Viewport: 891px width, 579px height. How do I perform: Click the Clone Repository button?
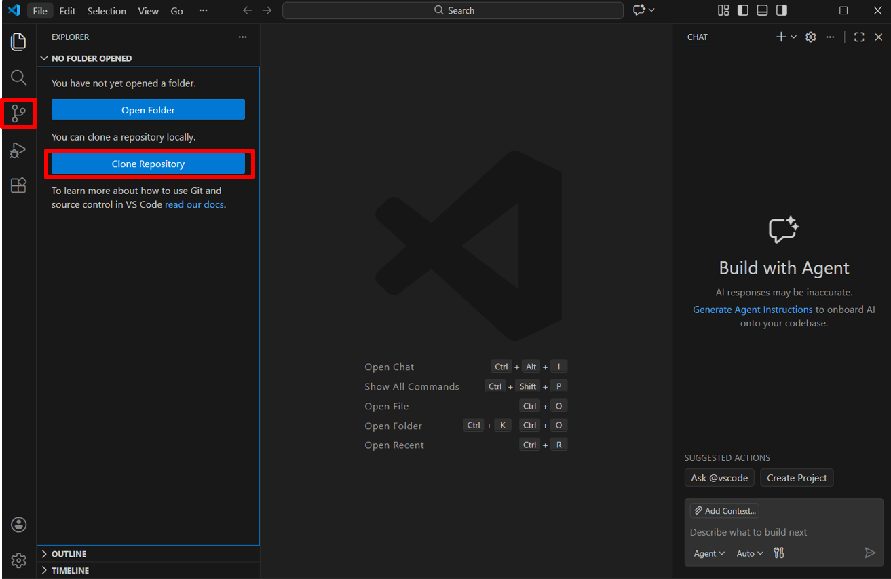[148, 164]
